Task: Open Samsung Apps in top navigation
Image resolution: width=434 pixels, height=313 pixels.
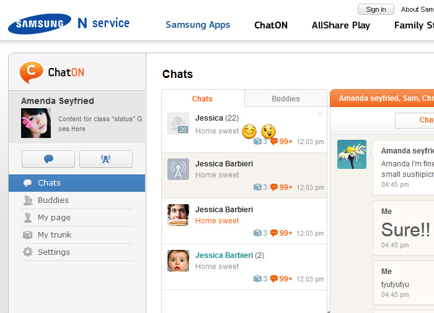Action: click(198, 25)
